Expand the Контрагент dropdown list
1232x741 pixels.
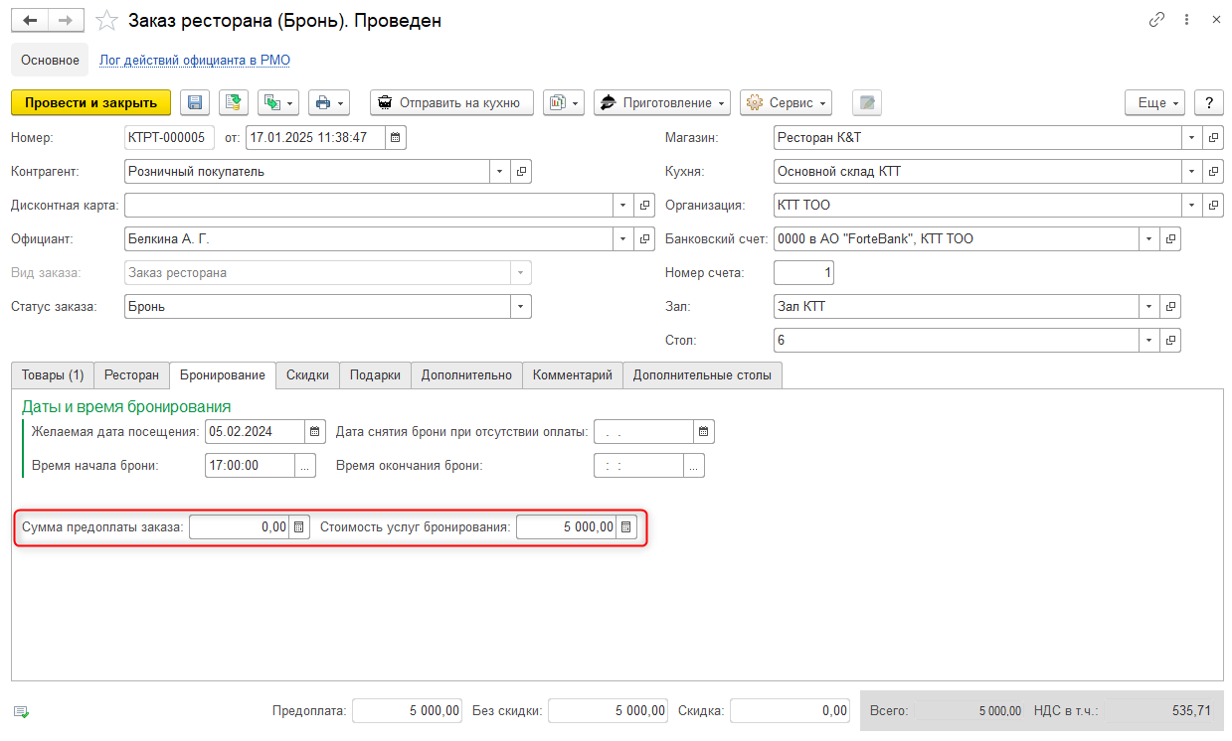tap(500, 172)
